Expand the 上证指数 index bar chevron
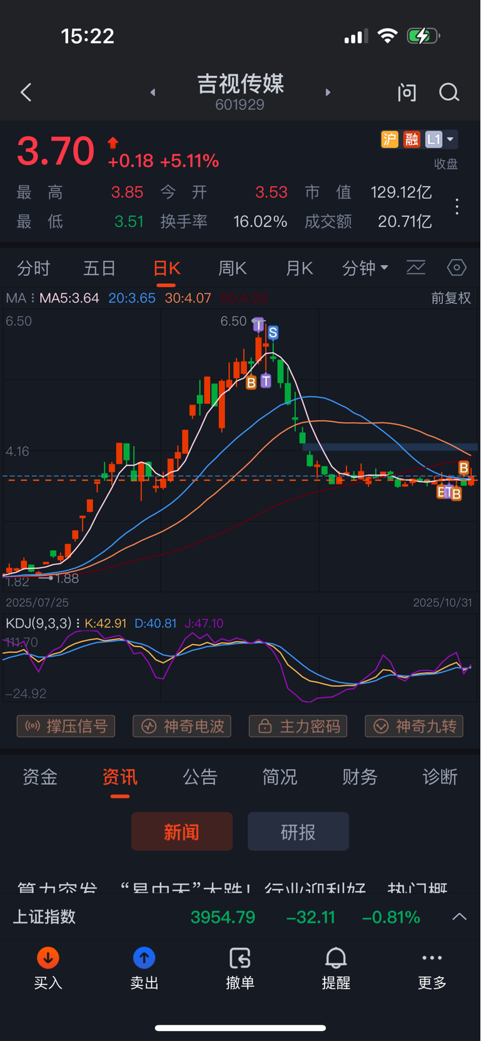Image resolution: width=481 pixels, height=1041 pixels. pyautogui.click(x=459, y=917)
